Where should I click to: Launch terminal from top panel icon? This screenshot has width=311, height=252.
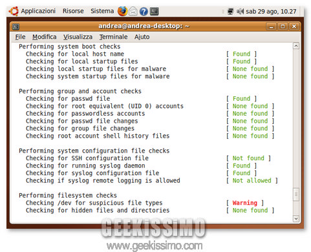155,12
